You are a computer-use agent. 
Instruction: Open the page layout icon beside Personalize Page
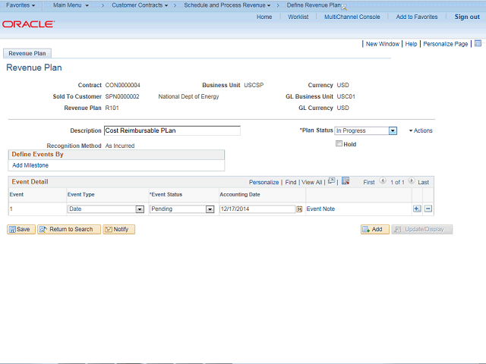[478, 43]
